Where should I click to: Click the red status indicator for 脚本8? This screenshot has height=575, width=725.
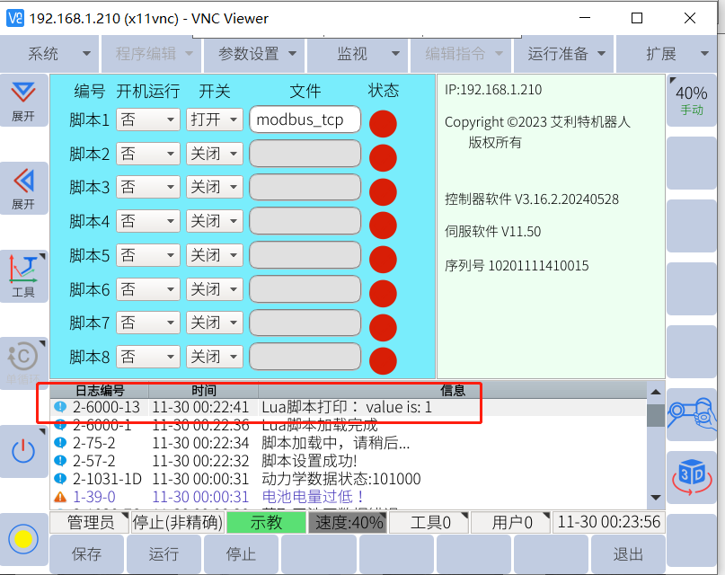[383, 360]
